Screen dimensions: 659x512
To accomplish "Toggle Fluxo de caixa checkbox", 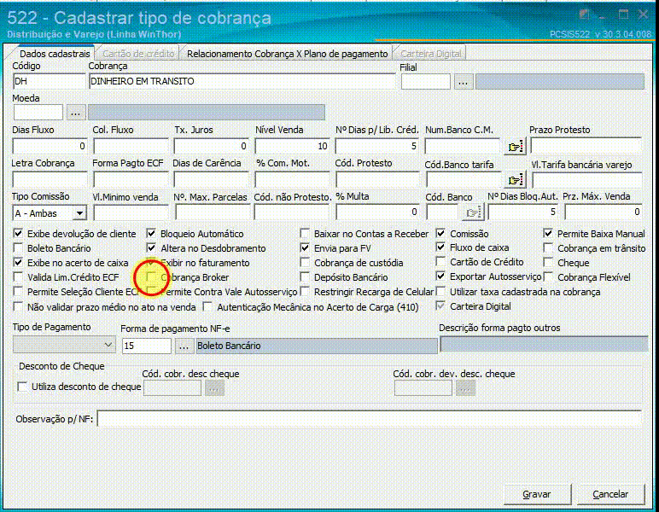I will click(x=440, y=247).
